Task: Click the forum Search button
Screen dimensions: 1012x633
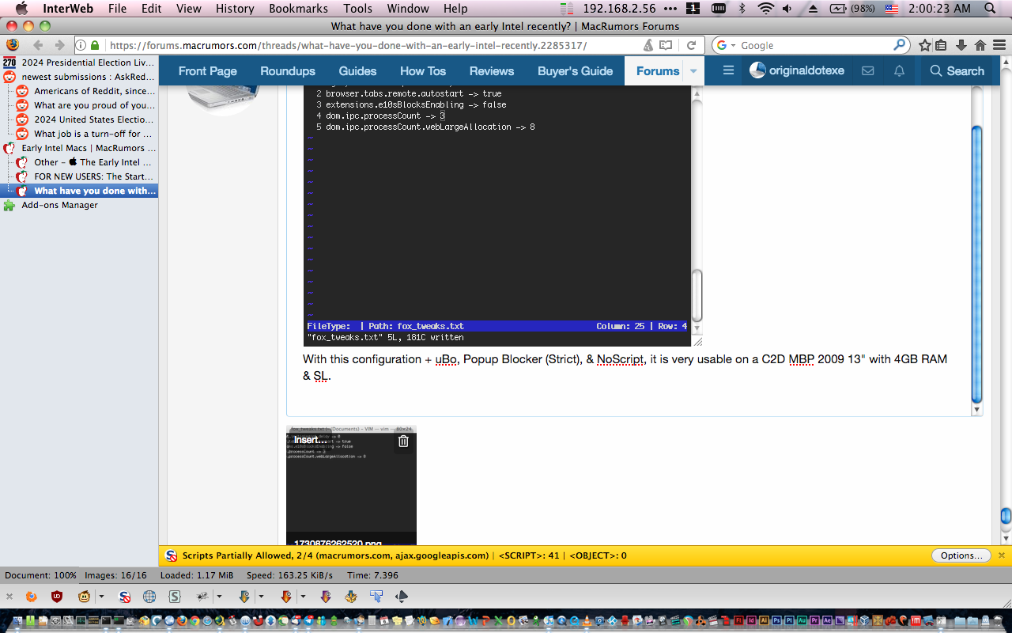Action: [957, 70]
